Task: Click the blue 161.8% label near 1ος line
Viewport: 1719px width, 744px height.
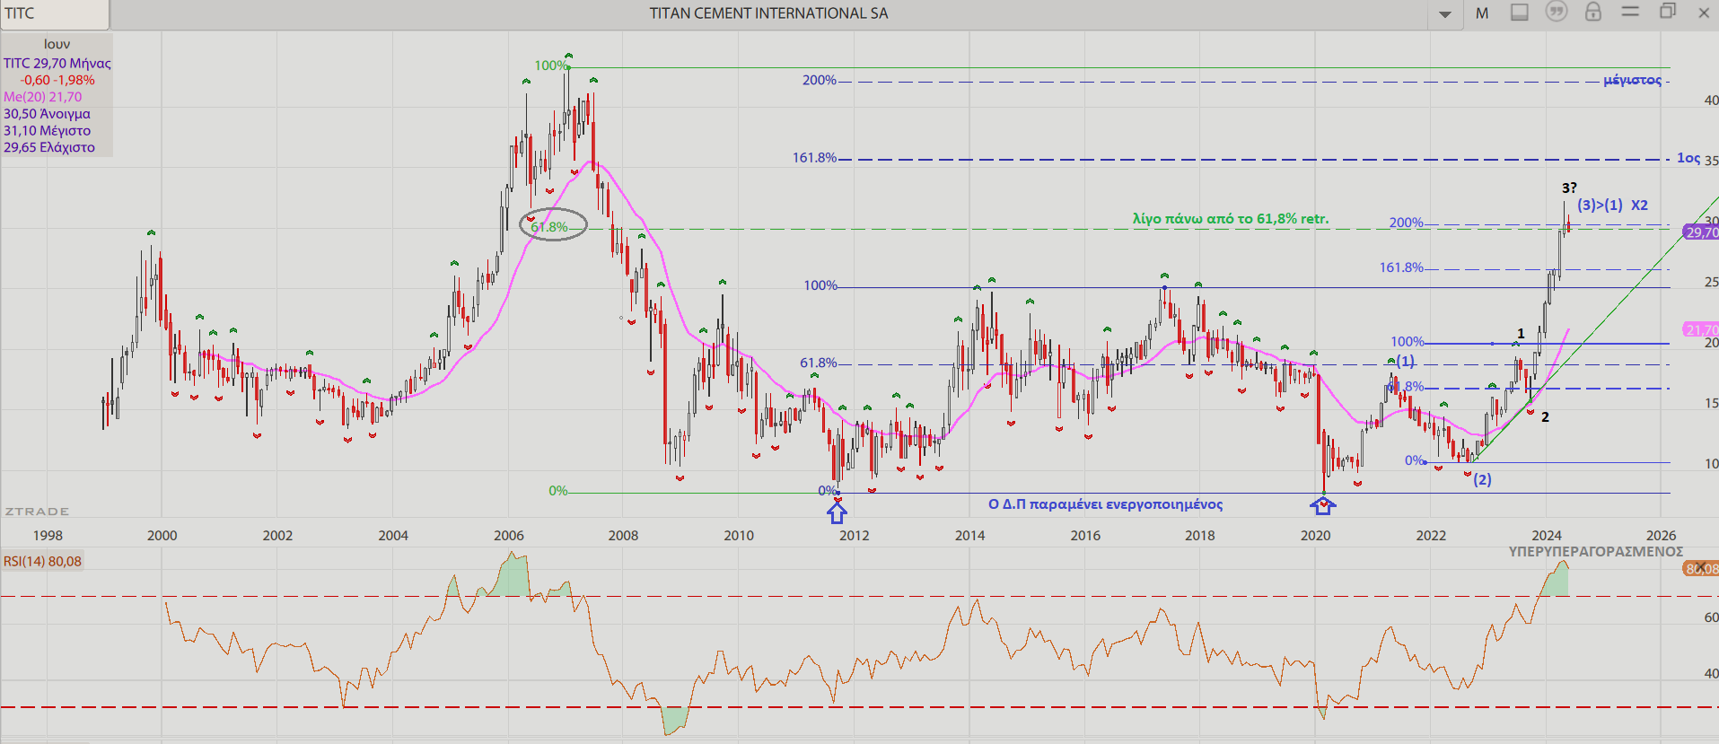Action: tap(814, 157)
